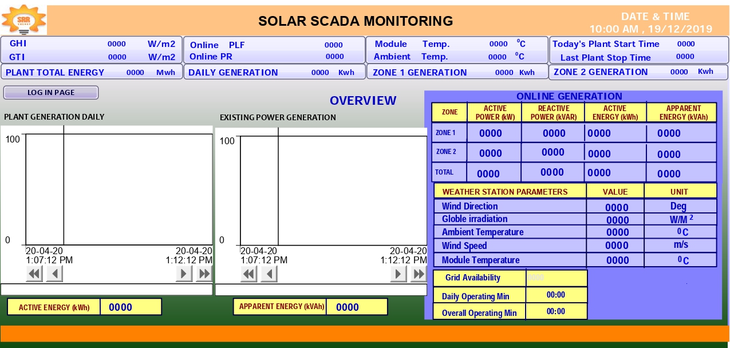Click the Grid Availability value box
Viewport: 730px width, 348px height.
coord(556,278)
